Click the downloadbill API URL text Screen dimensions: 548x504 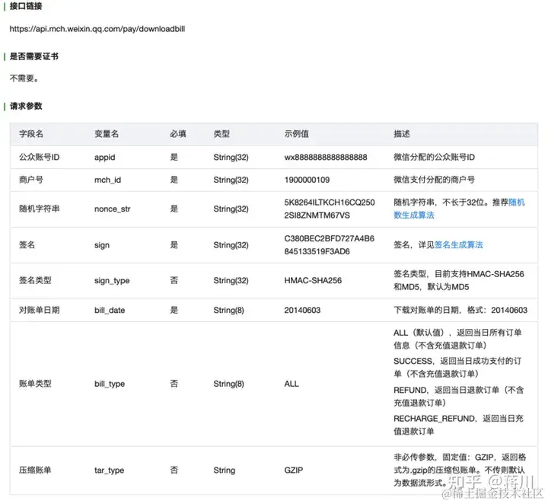(97, 29)
